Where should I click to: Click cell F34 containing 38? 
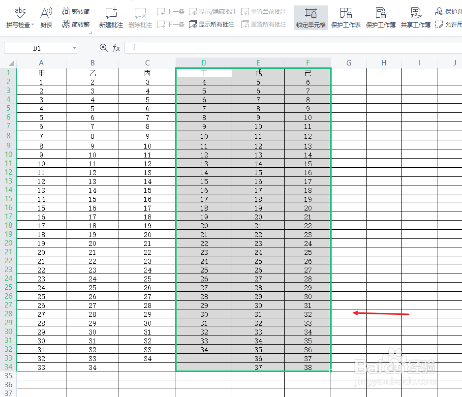pos(308,367)
